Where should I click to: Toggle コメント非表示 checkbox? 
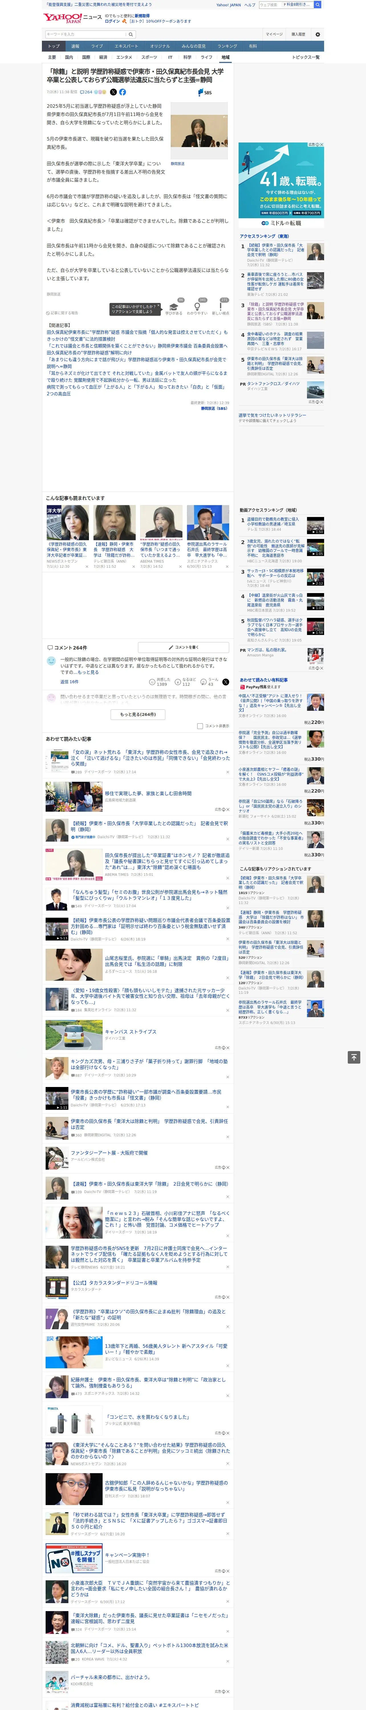[200, 726]
